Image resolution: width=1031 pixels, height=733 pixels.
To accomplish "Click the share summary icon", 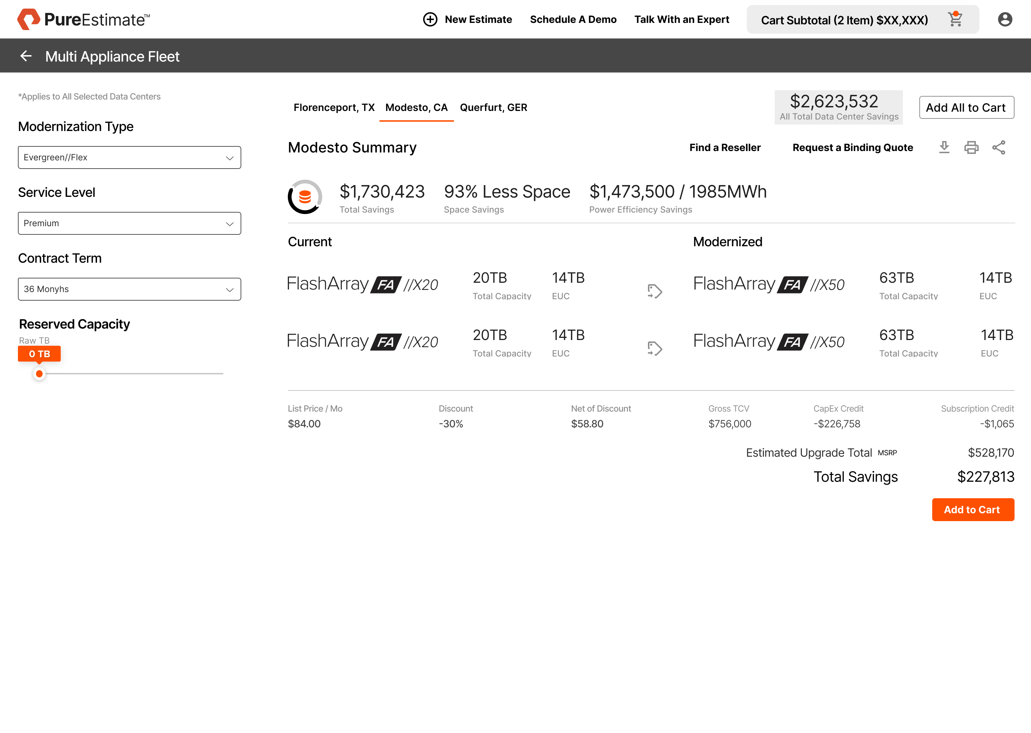I will [998, 147].
